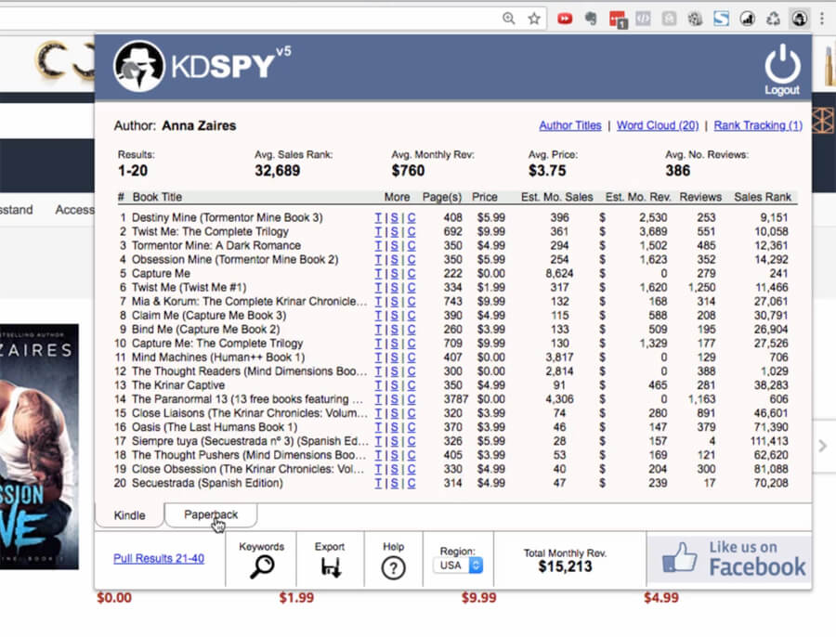This screenshot has width=836, height=637.
Task: Click the Price column header
Action: (x=484, y=197)
